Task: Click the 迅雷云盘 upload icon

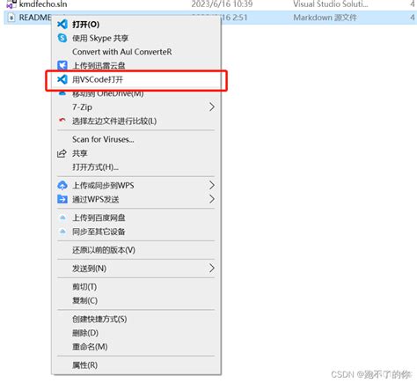Action: coord(62,65)
